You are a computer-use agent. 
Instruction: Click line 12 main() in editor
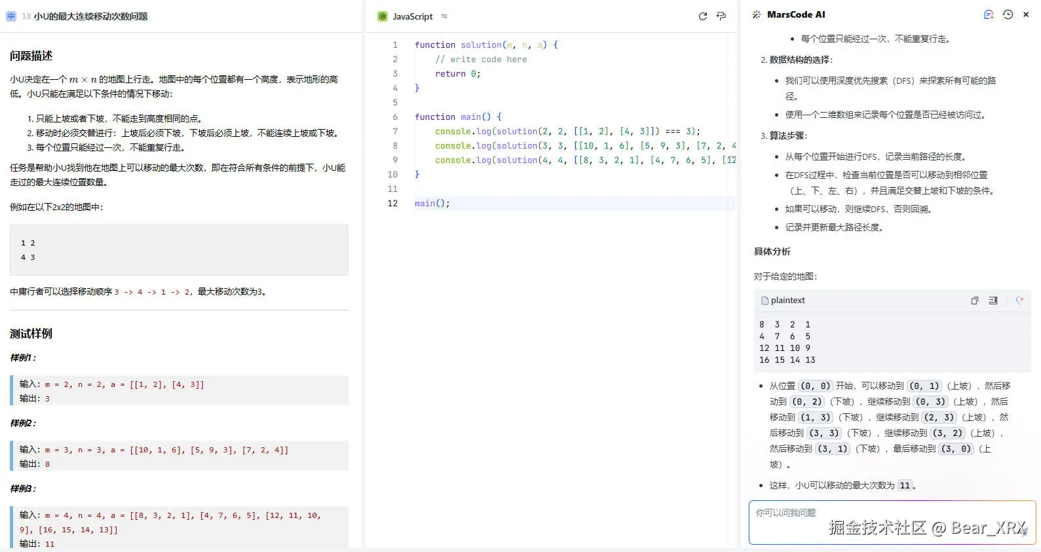pyautogui.click(x=432, y=204)
